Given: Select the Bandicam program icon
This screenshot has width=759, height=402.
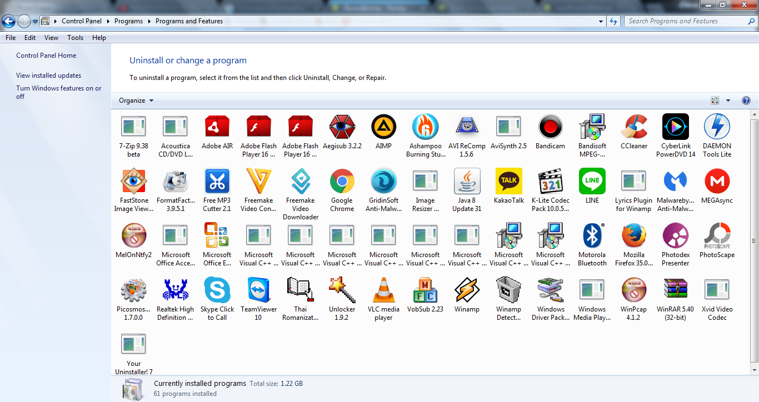Looking at the screenshot, I should [x=550, y=127].
